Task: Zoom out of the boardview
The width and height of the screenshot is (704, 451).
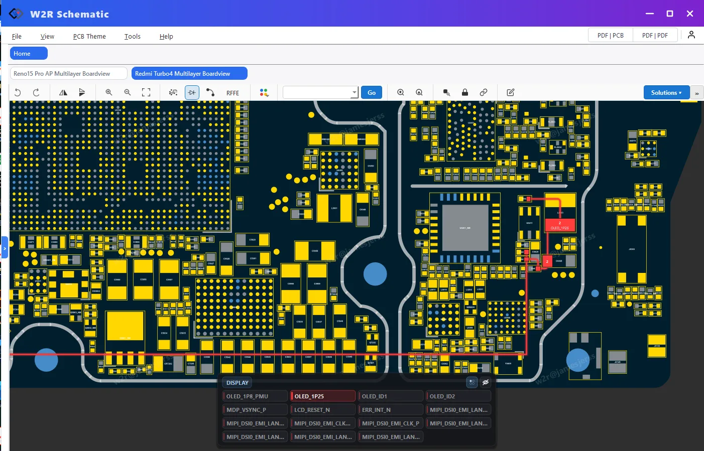Action: [x=128, y=92]
